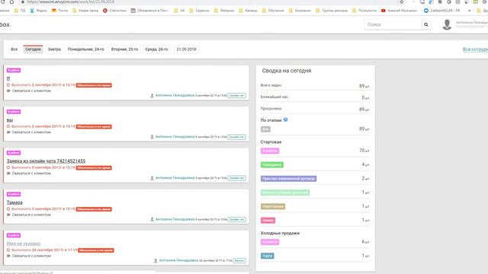Open the task titled ff
Screen dimensions: 488x274
(8, 78)
